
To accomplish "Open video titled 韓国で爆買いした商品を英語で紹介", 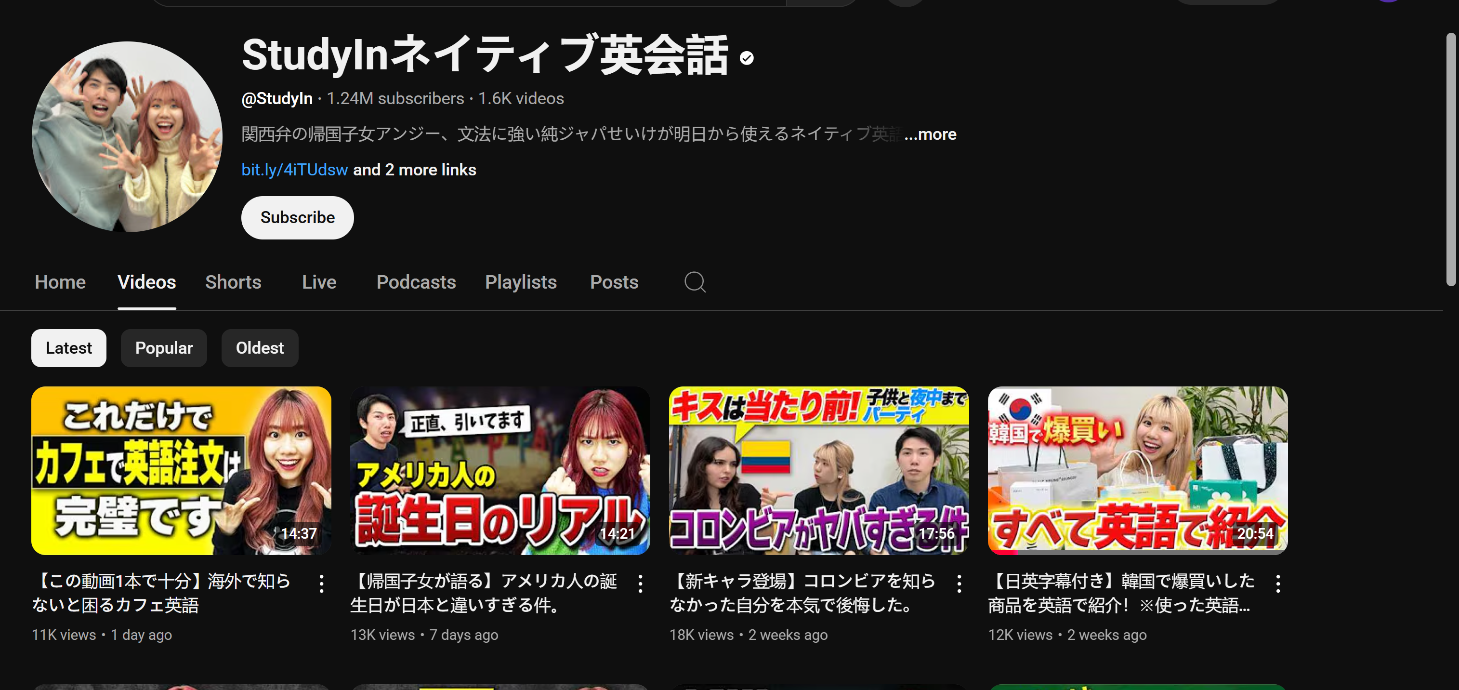I will [x=1121, y=593].
